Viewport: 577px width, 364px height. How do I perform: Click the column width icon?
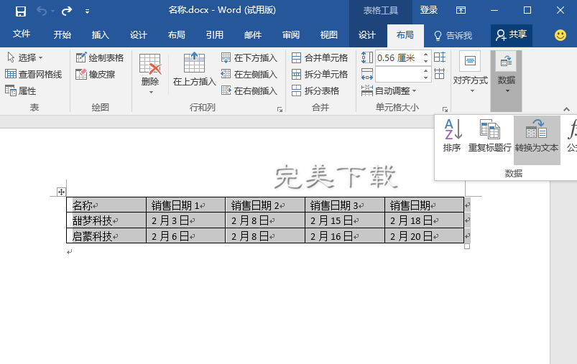pyautogui.click(x=367, y=74)
